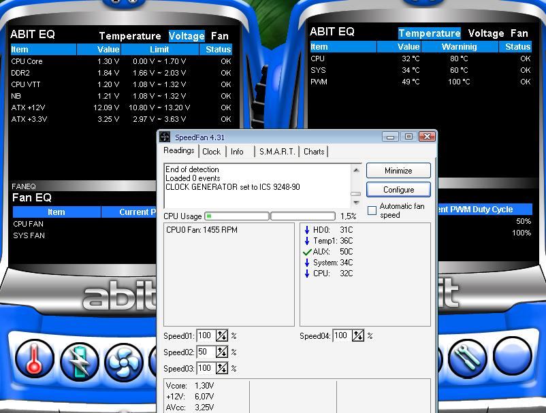The width and height of the screenshot is (546, 413).
Task: Open the S.M.A.R.T. tab
Action: pyautogui.click(x=277, y=152)
